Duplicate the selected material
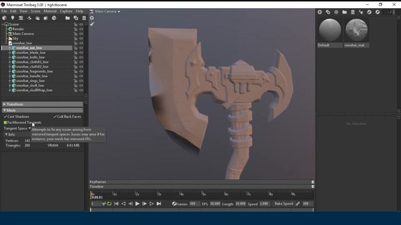This screenshot has height=225, width=401. tap(328, 12)
